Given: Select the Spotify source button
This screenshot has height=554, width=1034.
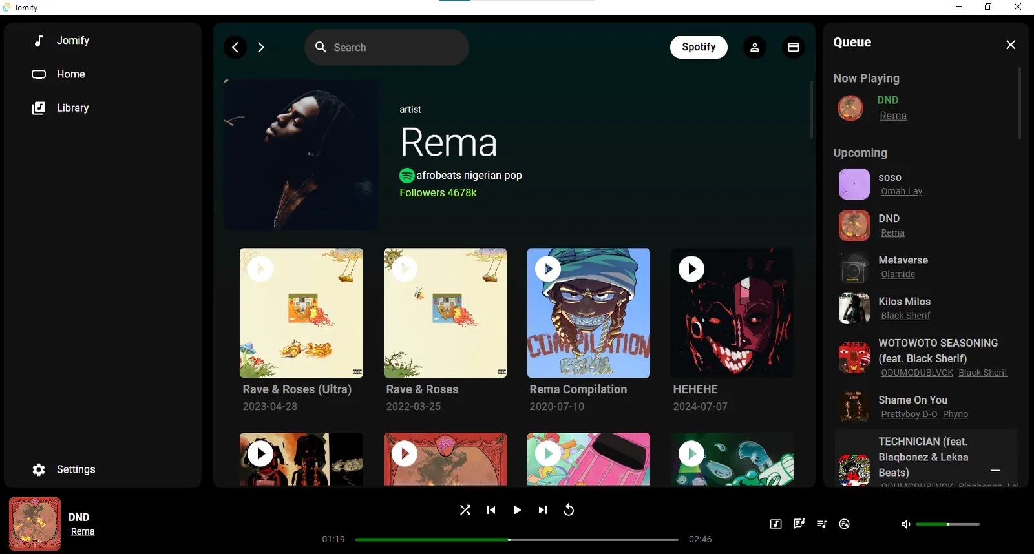Looking at the screenshot, I should tap(699, 47).
